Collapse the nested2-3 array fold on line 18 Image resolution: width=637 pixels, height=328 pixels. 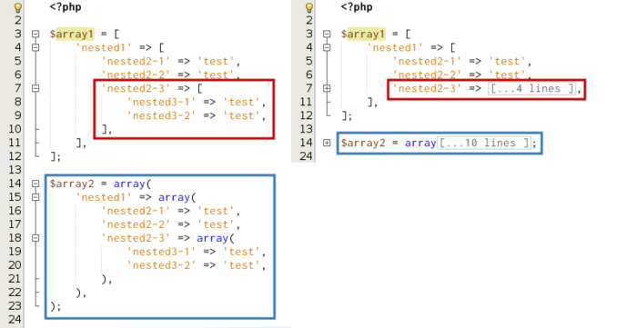coord(35,238)
